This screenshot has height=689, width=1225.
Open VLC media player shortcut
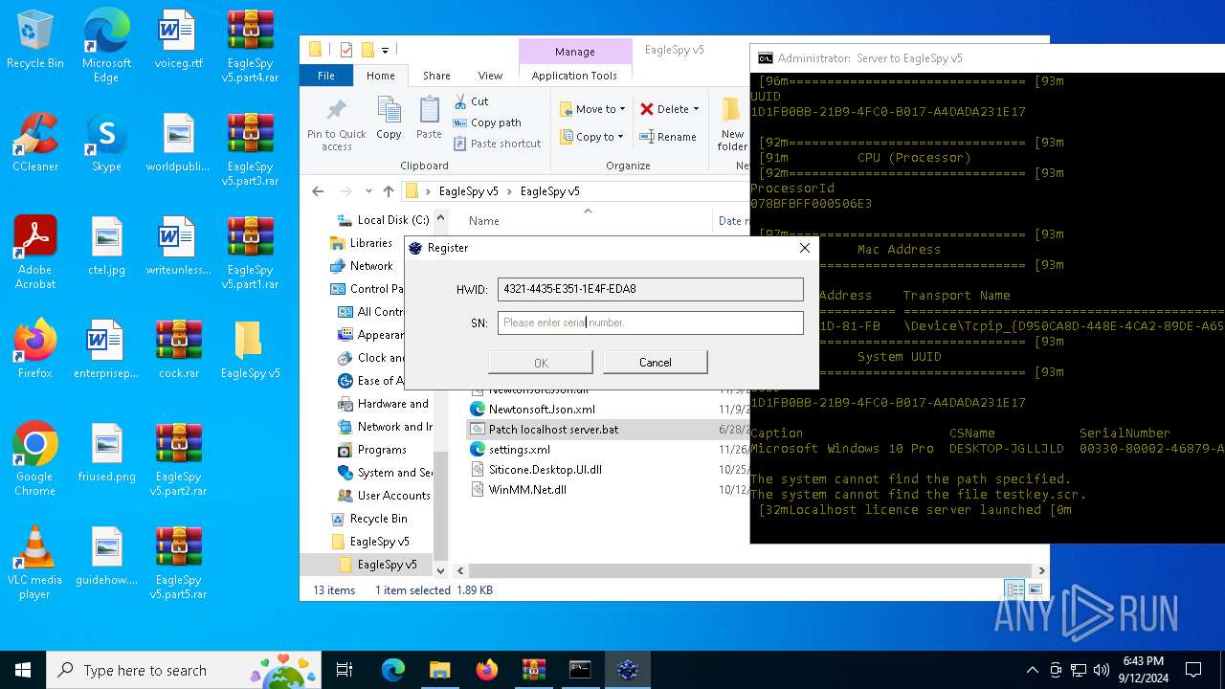coord(34,562)
